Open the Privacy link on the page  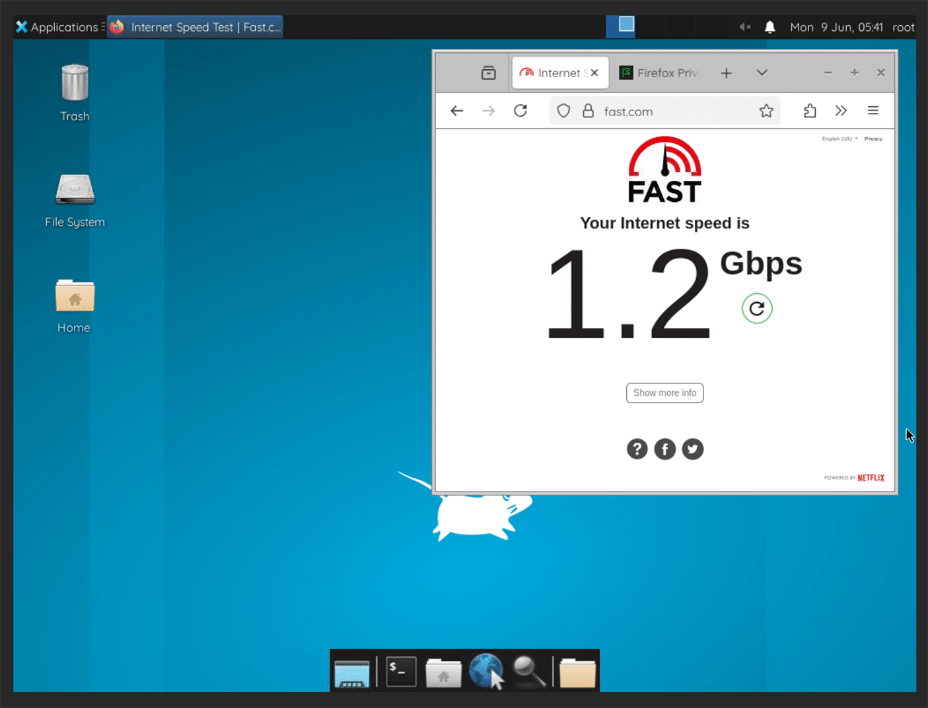[873, 139]
